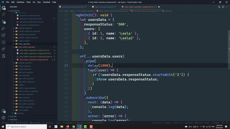Click the '.subscribe({' code line
Screen dimensions: 230x129
pos(96,97)
